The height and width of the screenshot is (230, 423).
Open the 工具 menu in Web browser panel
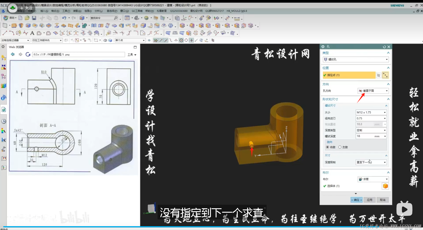coord(132,55)
